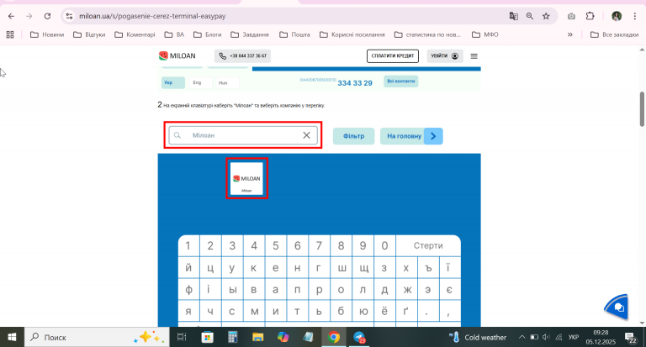The width and height of the screenshot is (646, 347).
Task: Open the apps grid in bookmarks bar
Action: coord(10,34)
